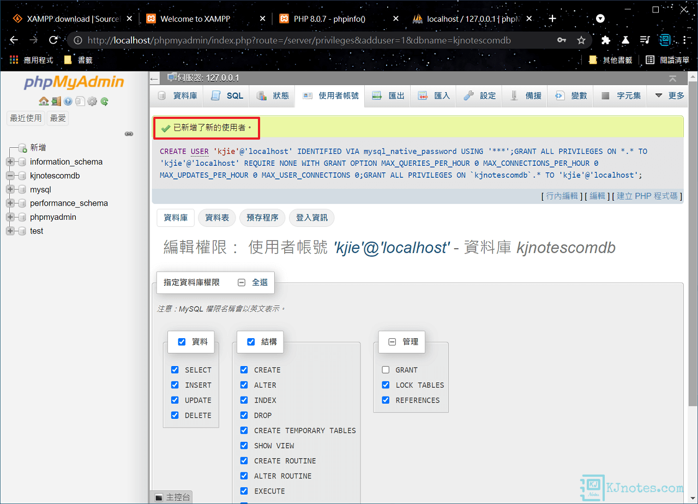Image resolution: width=698 pixels, height=504 pixels.
Task: Open navigation panel settings gear icon
Action: click(92, 101)
